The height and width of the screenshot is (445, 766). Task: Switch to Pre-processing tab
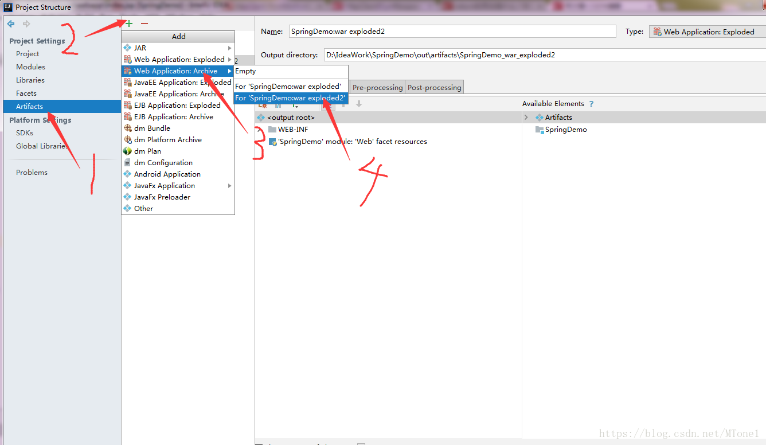coord(377,87)
